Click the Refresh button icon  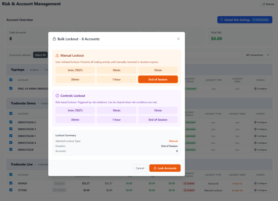264,4
